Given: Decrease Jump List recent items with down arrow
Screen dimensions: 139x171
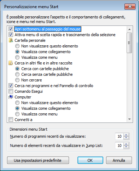Looking at the screenshot, I should [x=126, y=147].
